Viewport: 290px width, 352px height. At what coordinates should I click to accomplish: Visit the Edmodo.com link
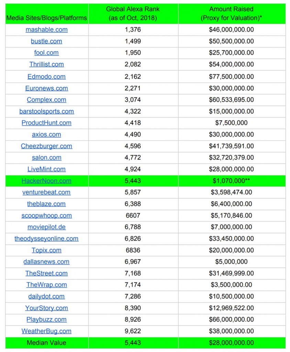click(46, 77)
